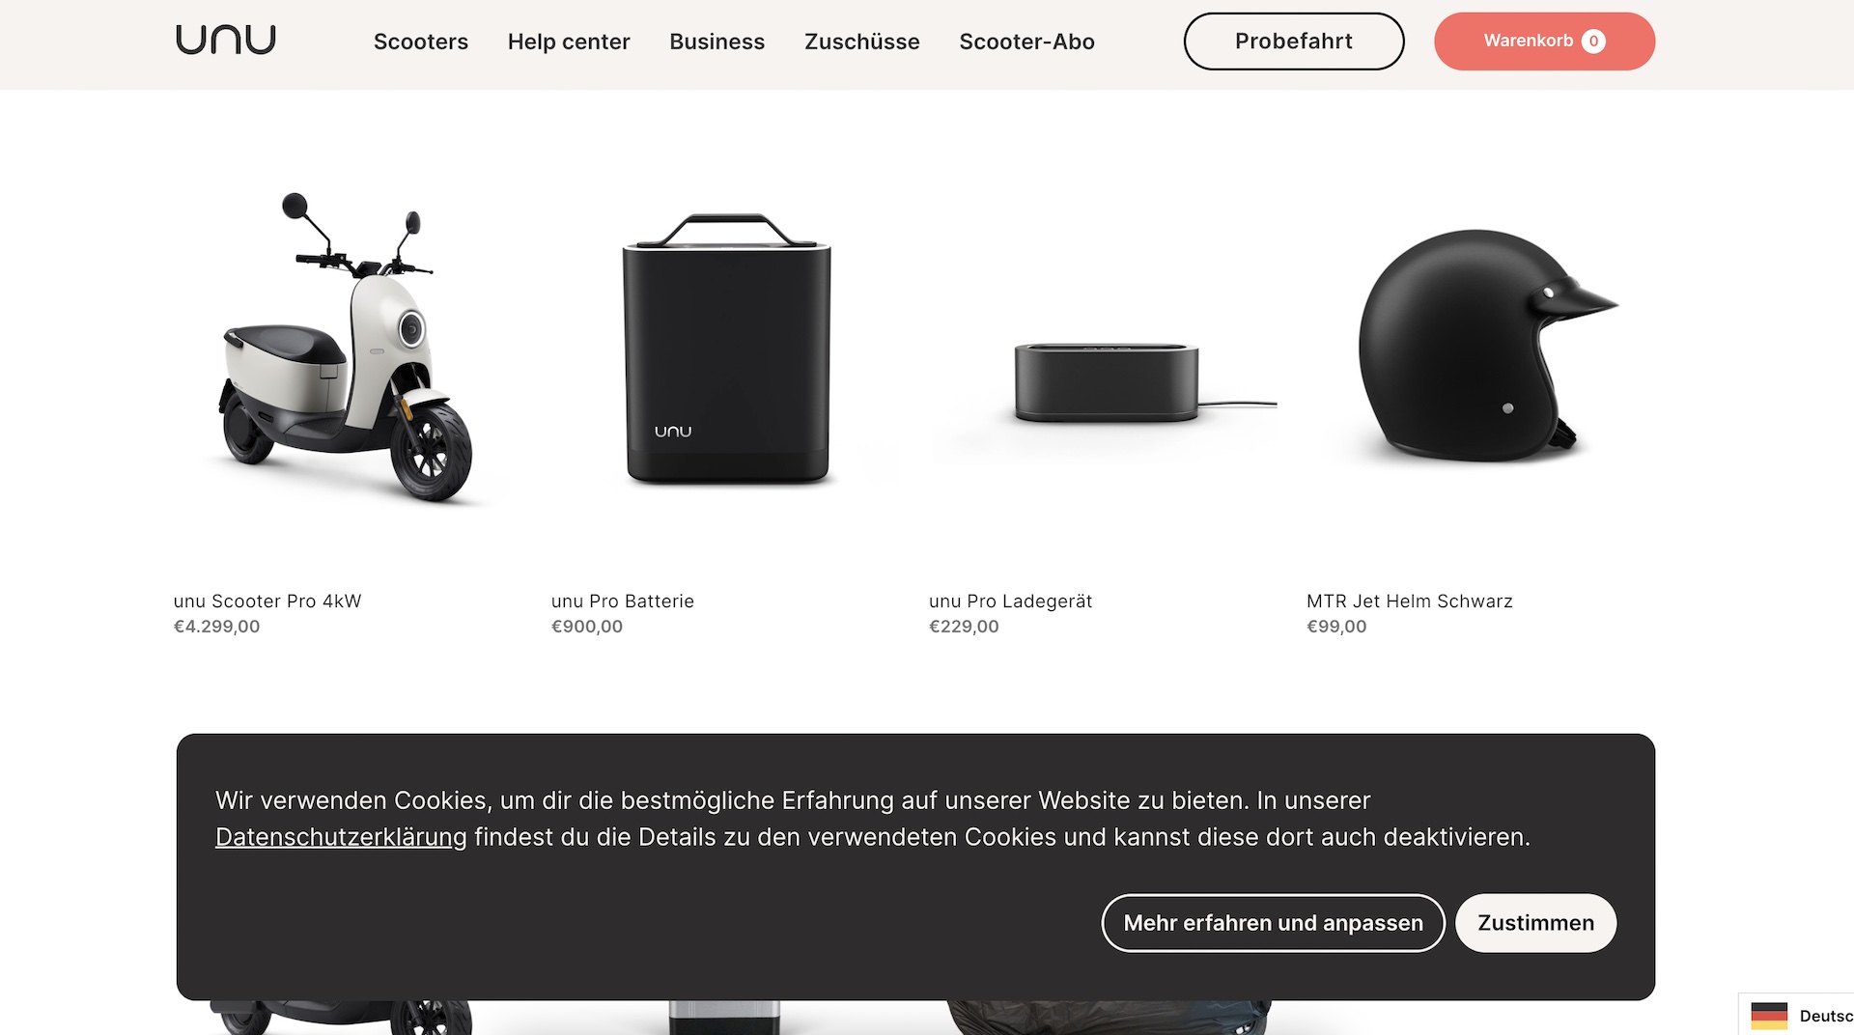Open the MTR Jet Helm Schwarz image
Viewport: 1854px width, 1035px height.
1481,346
